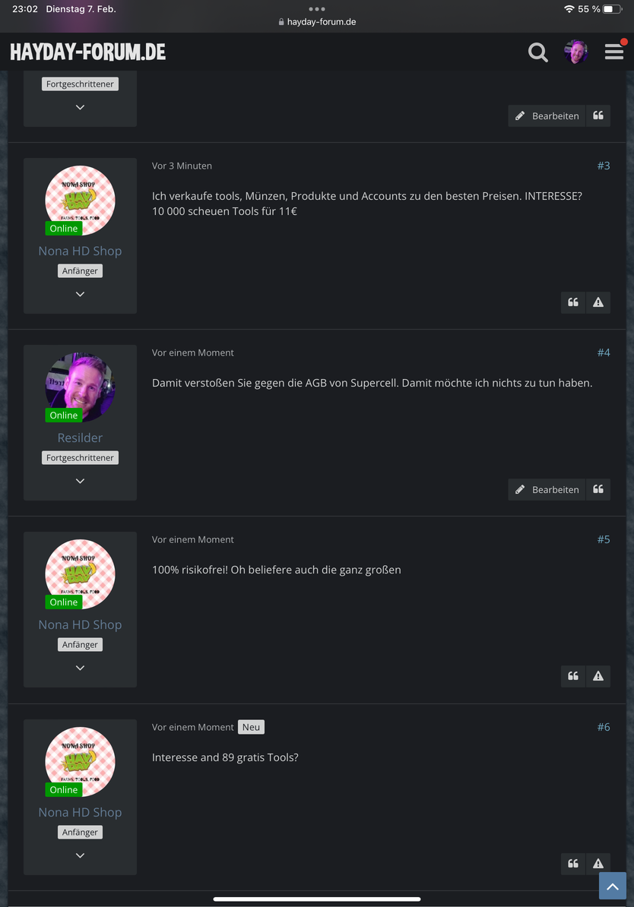Image resolution: width=634 pixels, height=907 pixels.
Task: Open the hamburger menu in header
Action: coord(614,52)
